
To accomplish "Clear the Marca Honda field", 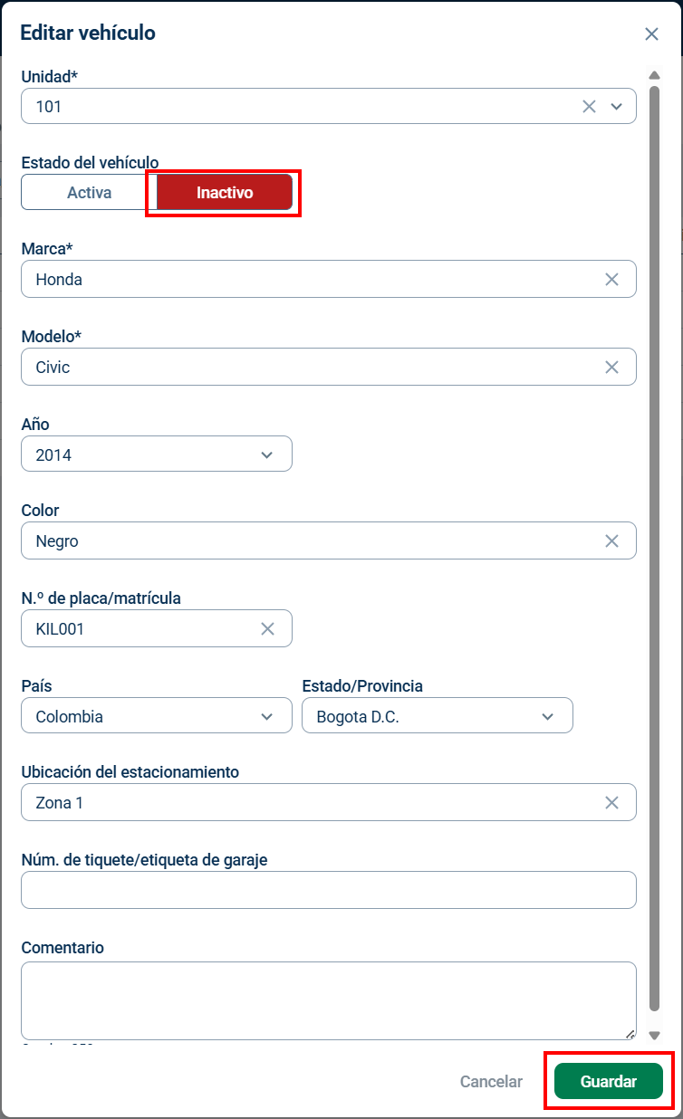I will [x=611, y=280].
